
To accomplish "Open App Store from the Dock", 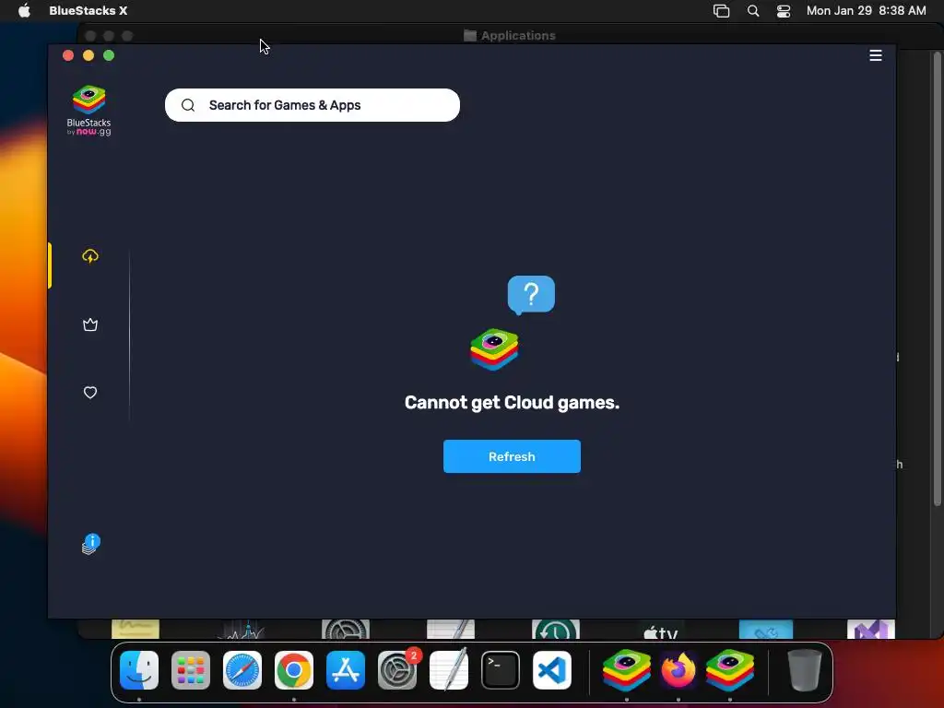I will (346, 670).
